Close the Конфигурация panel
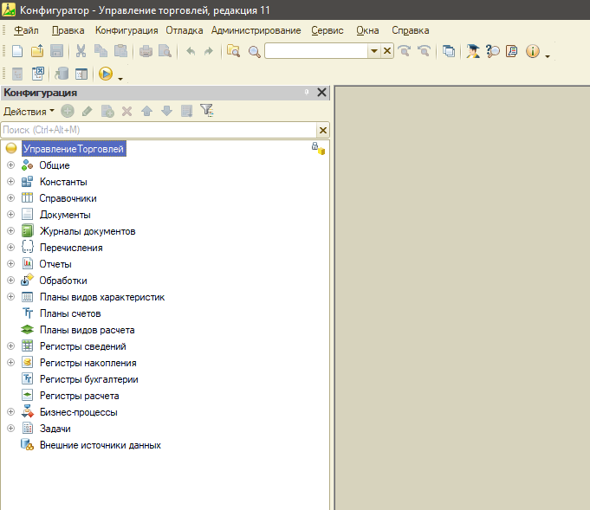590x510 pixels. click(321, 92)
